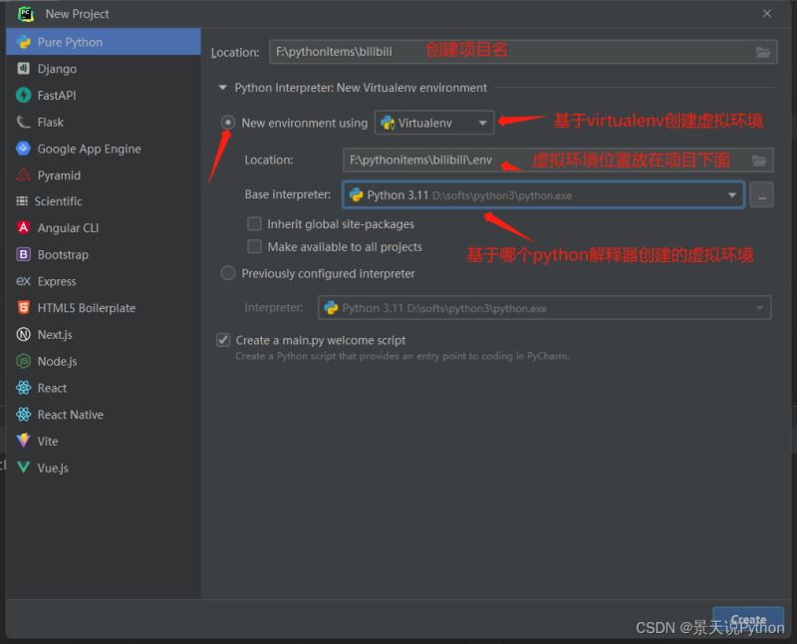Select Flask project type

point(104,122)
